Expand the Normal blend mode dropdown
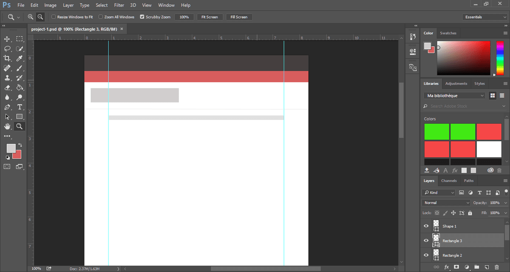This screenshot has height=272, width=510. [446, 203]
